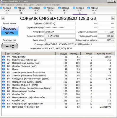Sort by Текущее column header

[62, 54]
